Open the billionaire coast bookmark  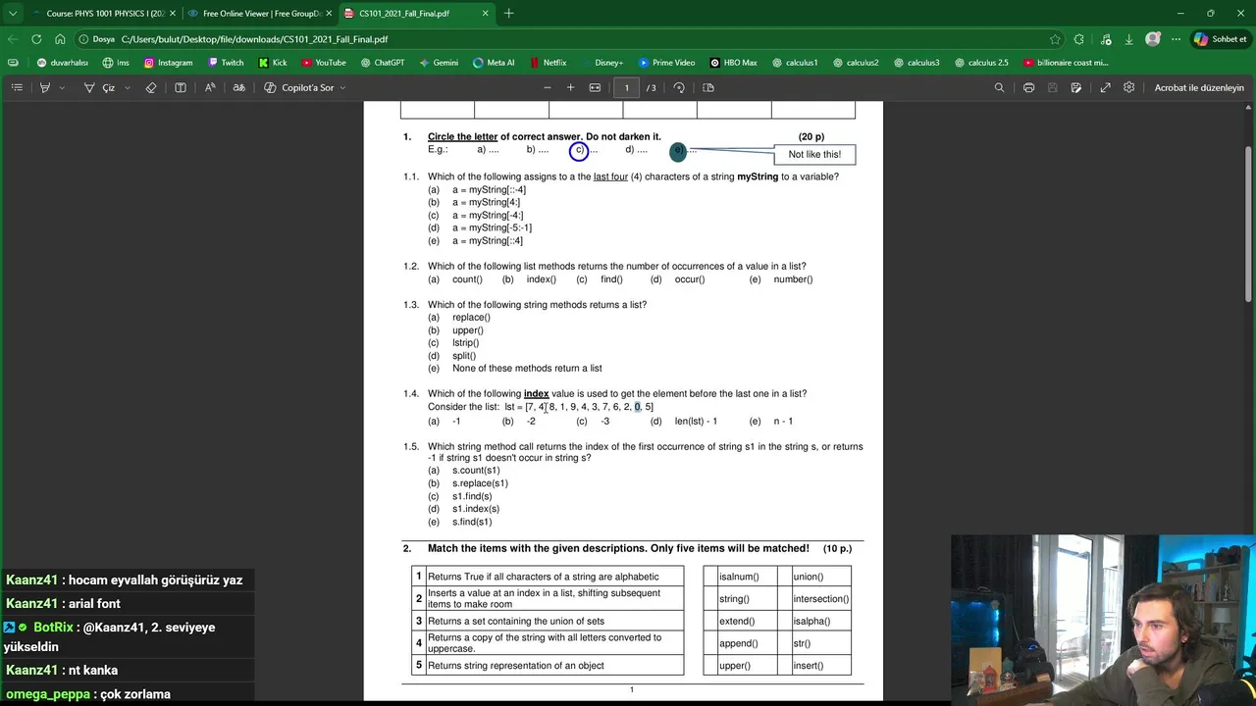[1066, 63]
